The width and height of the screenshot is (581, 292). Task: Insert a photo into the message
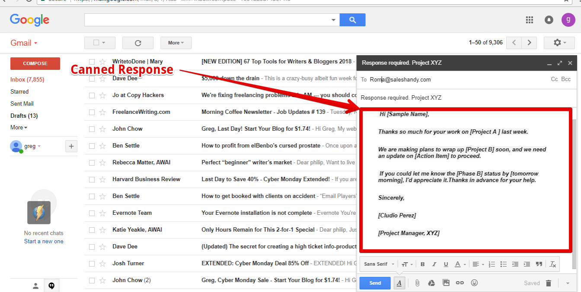[x=446, y=283]
